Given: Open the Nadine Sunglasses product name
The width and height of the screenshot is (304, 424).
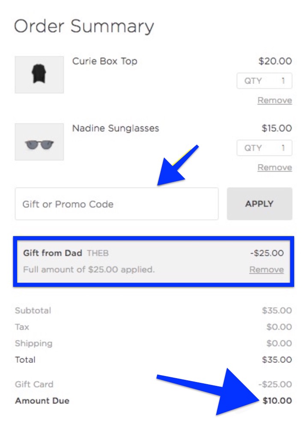Looking at the screenshot, I should (x=115, y=128).
